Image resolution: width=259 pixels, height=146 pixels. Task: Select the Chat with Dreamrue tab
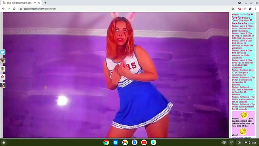tap(21, 3)
